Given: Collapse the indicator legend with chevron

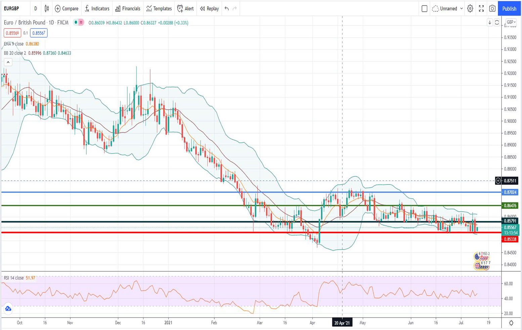Looking at the screenshot, I should pos(8,62).
